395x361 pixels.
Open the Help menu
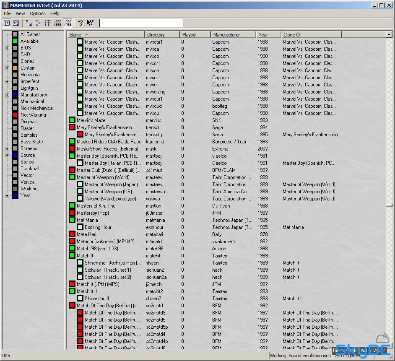55,13
